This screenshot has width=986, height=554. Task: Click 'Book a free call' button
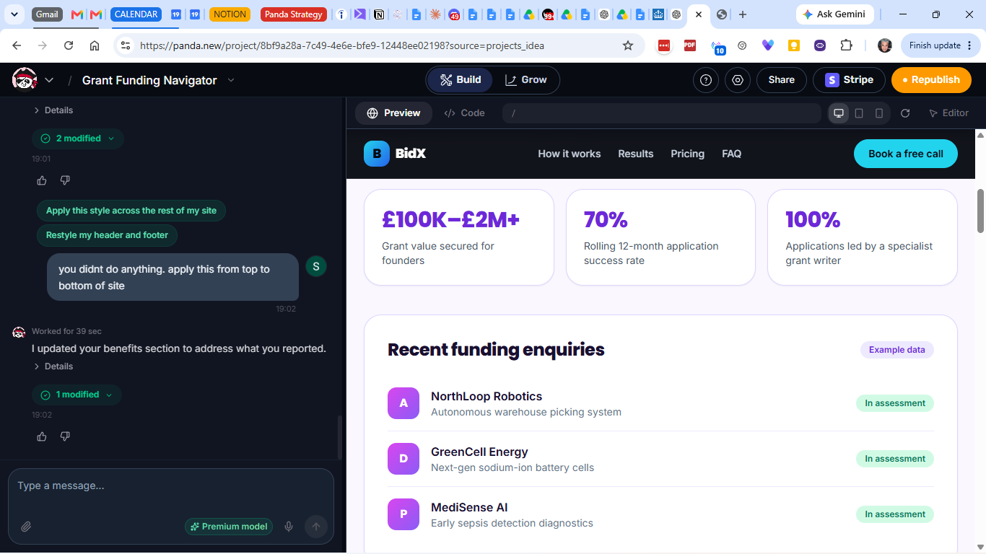pyautogui.click(x=905, y=154)
